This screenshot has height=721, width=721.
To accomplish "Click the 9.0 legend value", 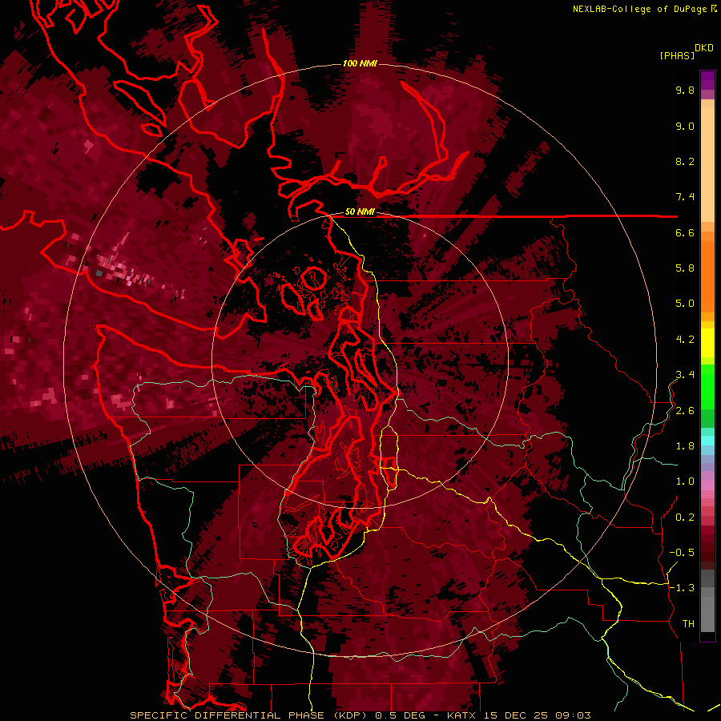I will pos(685,126).
